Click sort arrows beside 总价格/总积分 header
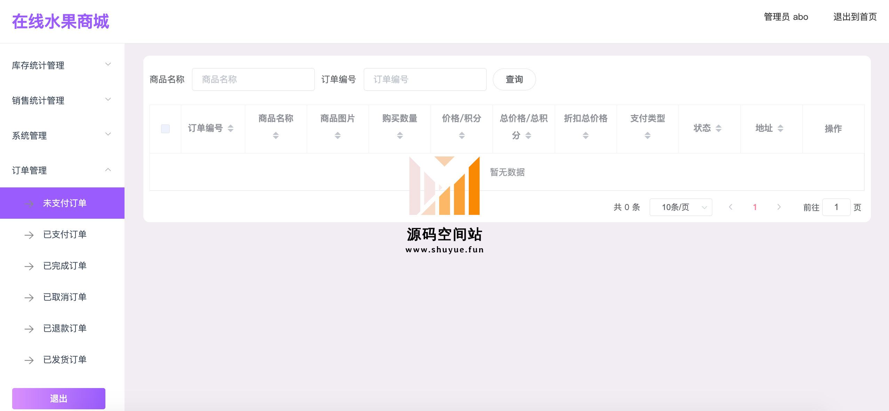889x411 pixels. pyautogui.click(x=528, y=136)
